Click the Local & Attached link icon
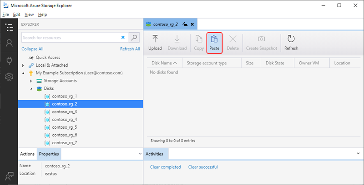This screenshot has height=185, width=364. point(31,65)
